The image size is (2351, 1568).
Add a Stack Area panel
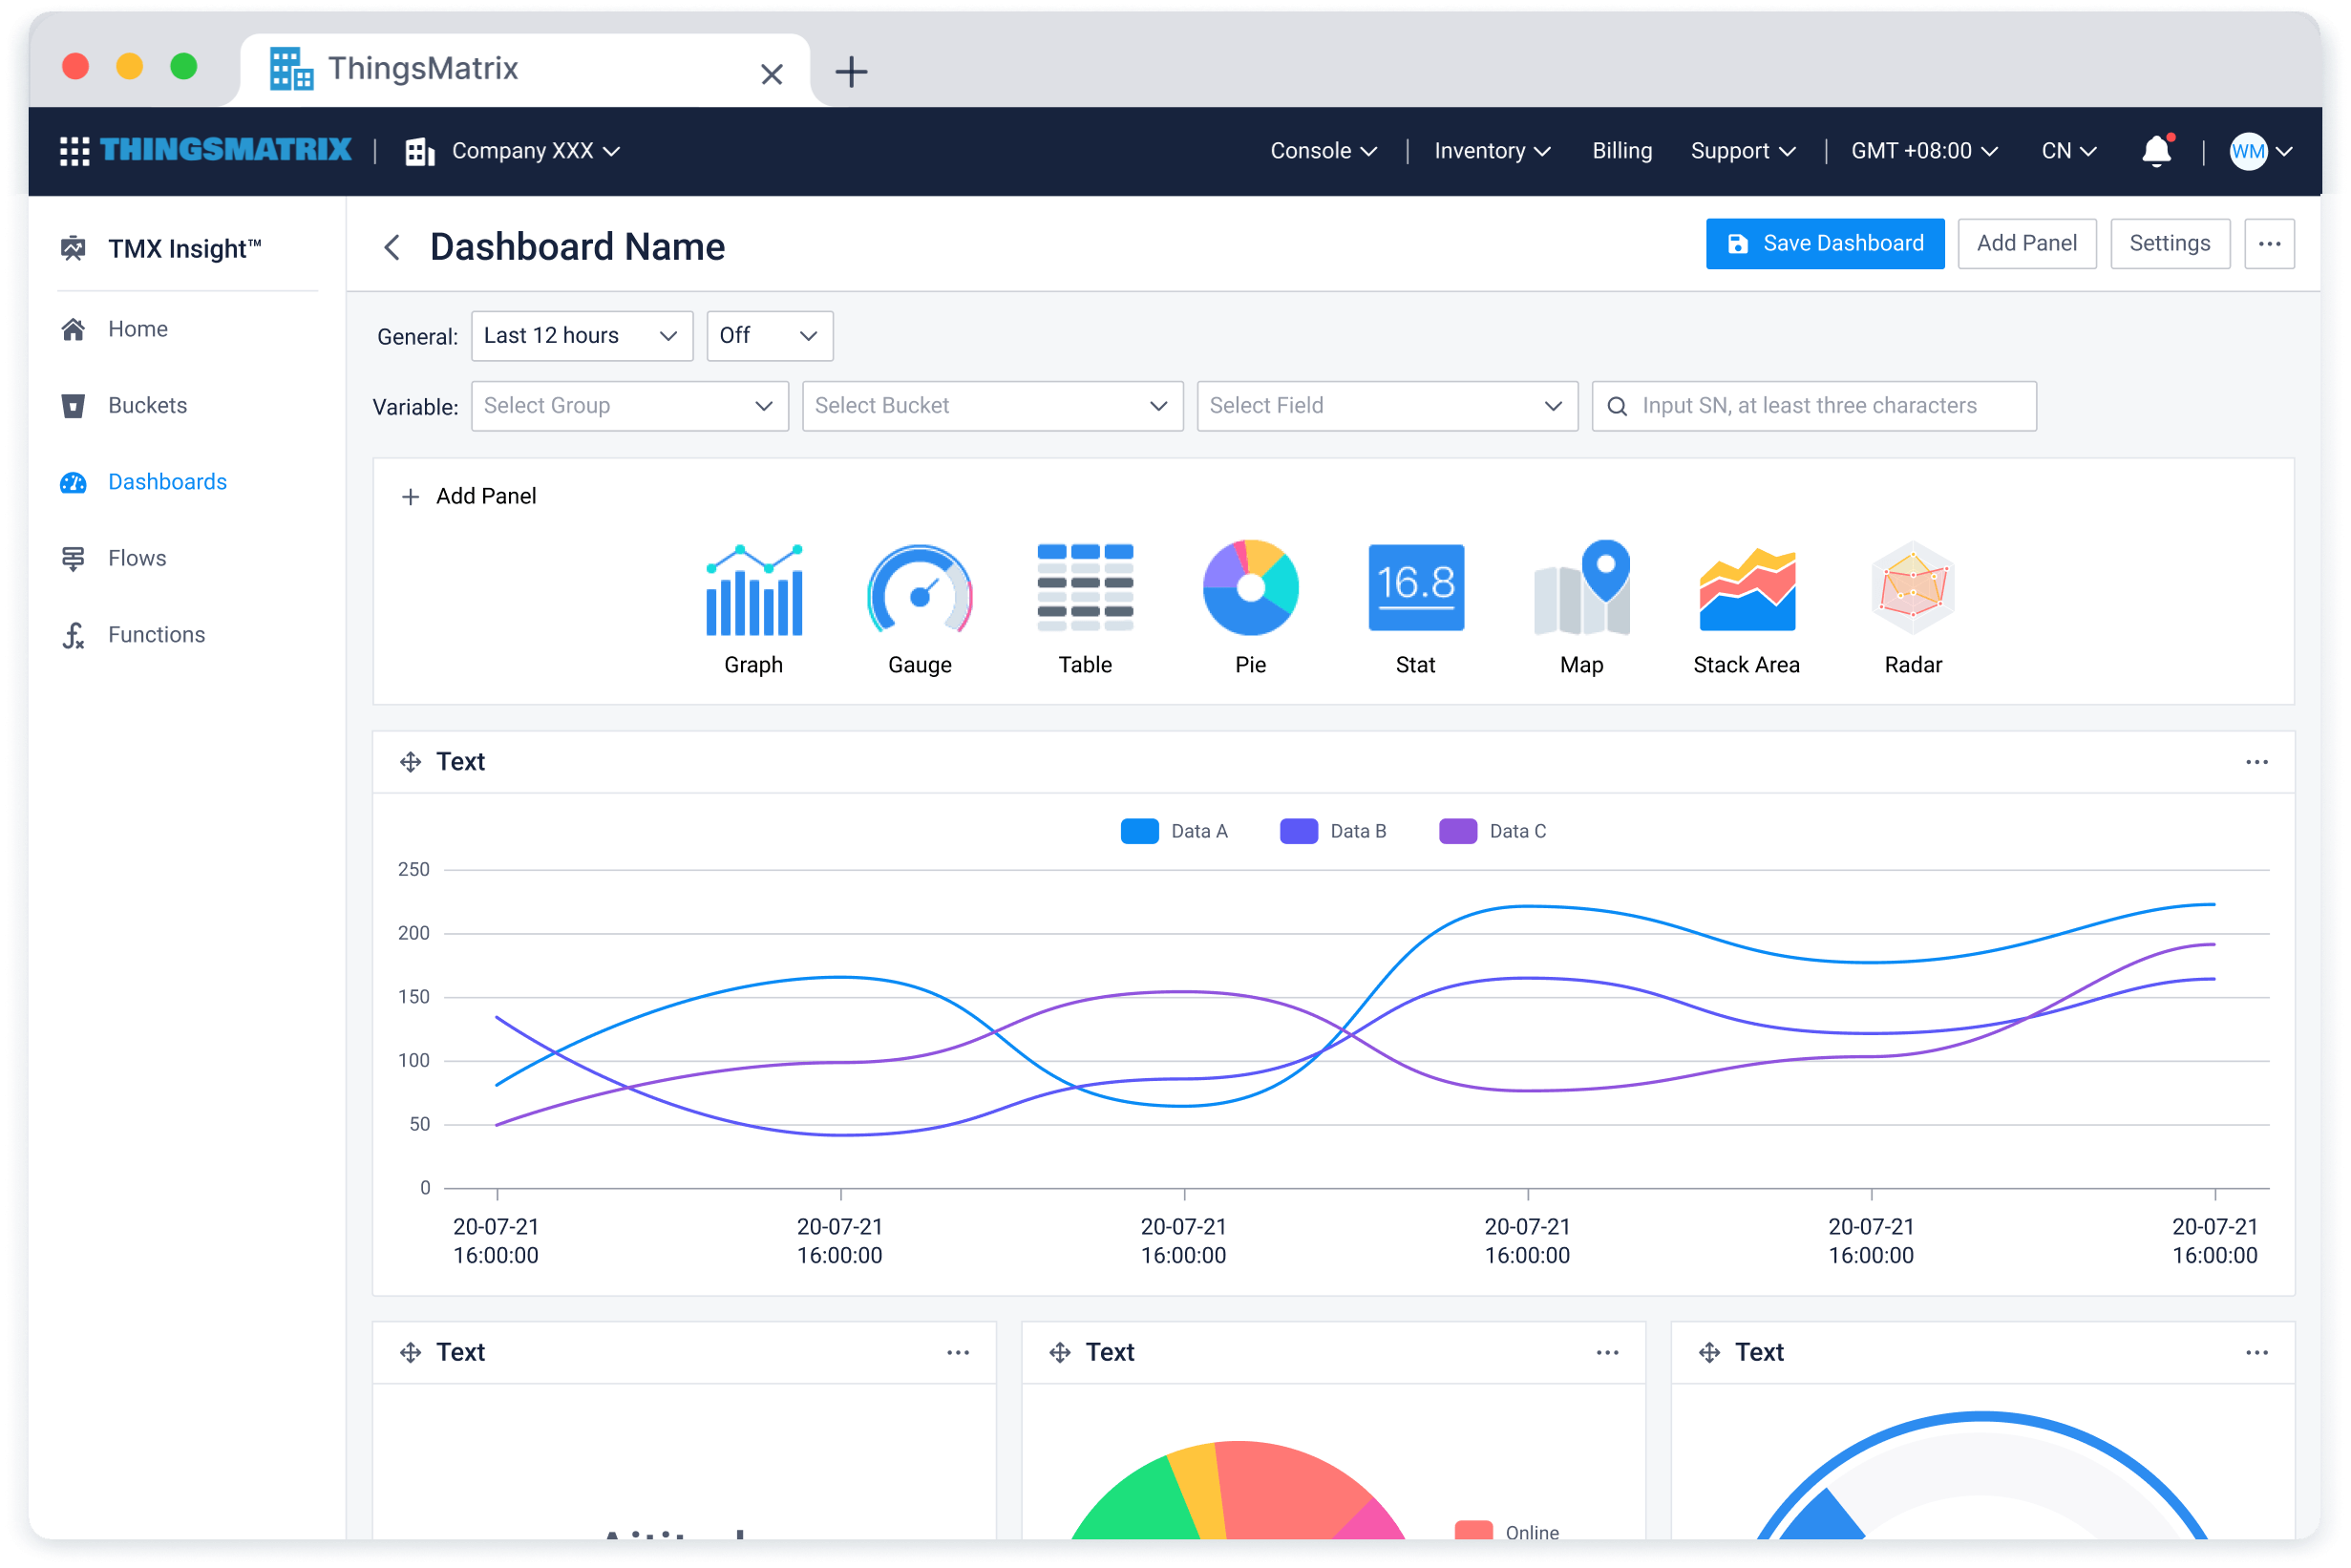coord(1747,610)
